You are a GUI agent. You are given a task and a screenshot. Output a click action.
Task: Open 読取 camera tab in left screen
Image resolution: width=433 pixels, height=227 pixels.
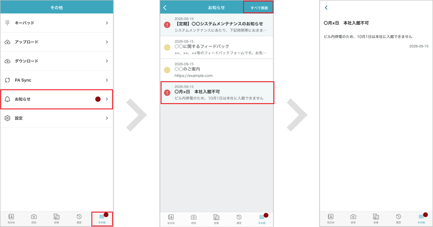(34, 219)
